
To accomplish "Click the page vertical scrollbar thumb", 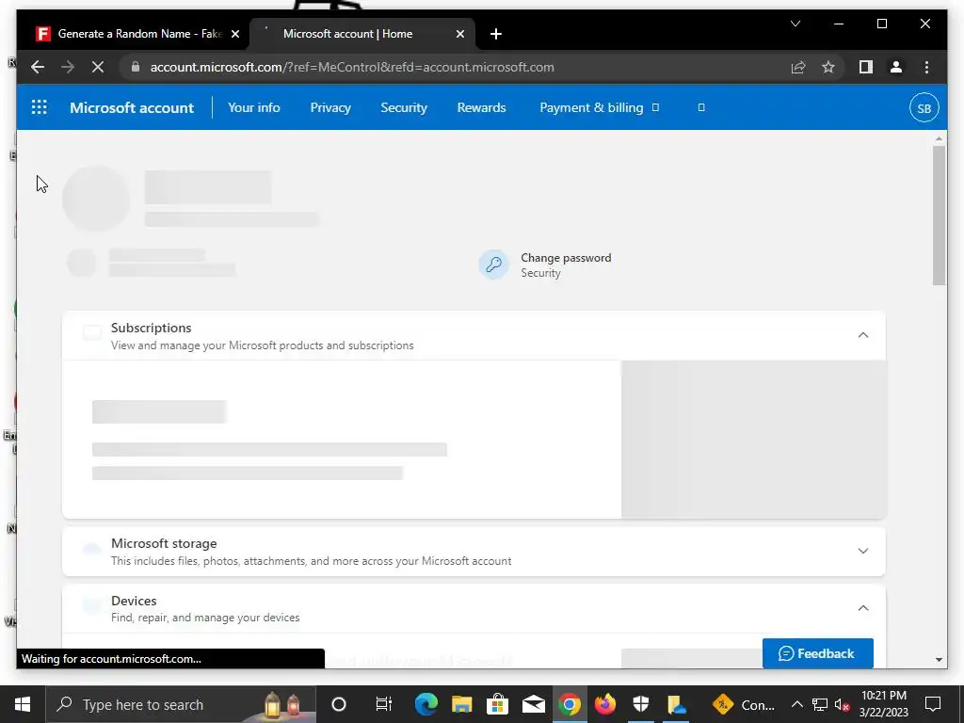I will pos(939,216).
